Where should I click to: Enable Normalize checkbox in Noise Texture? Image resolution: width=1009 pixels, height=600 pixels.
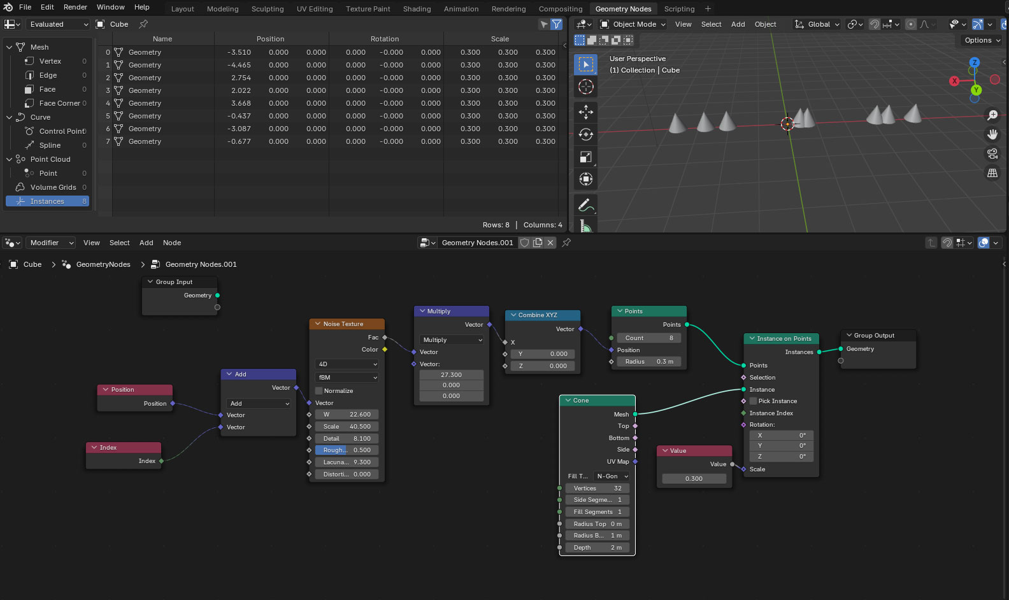319,391
